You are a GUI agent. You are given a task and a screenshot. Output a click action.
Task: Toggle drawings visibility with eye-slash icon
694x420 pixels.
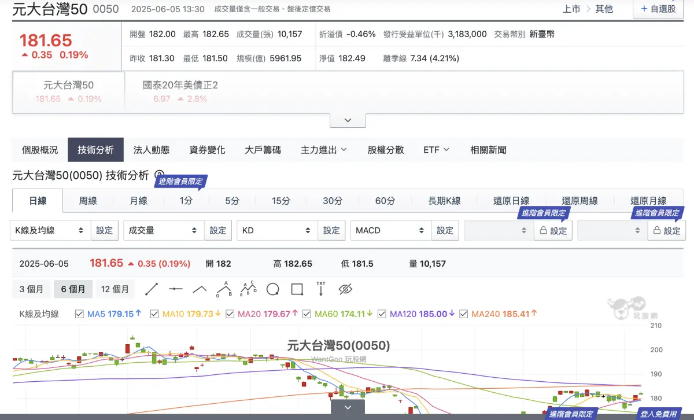coord(345,289)
